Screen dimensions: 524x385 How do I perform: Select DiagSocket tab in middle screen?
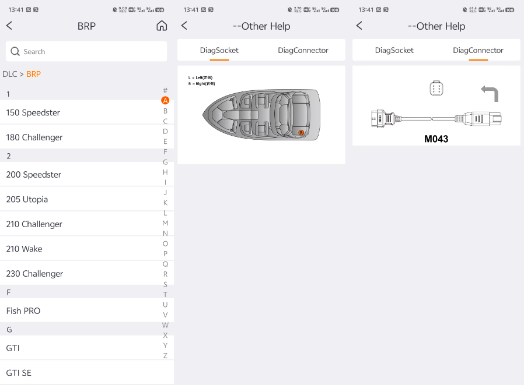tap(219, 50)
